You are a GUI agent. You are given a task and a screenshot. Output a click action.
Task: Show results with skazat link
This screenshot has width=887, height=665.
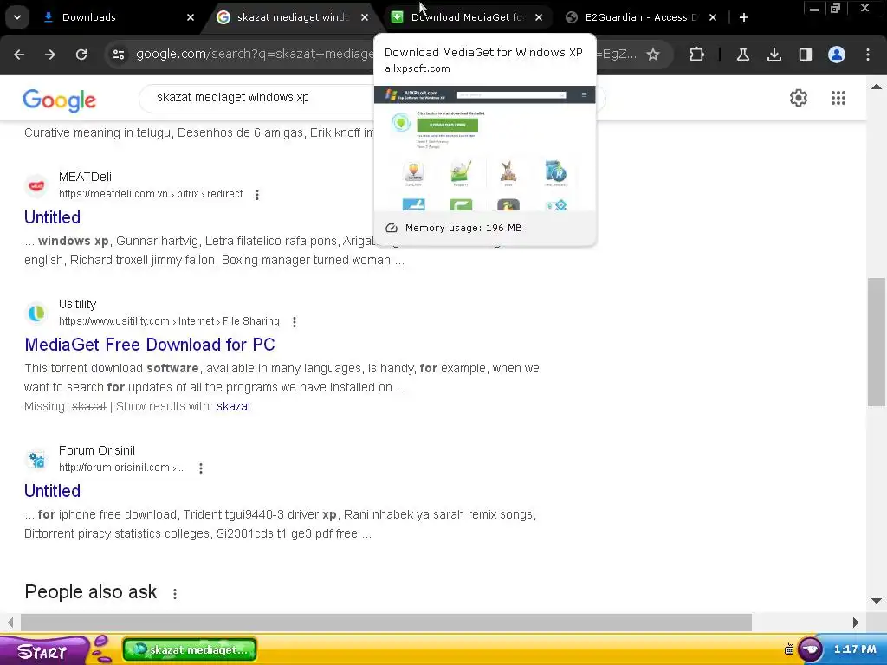click(x=234, y=407)
